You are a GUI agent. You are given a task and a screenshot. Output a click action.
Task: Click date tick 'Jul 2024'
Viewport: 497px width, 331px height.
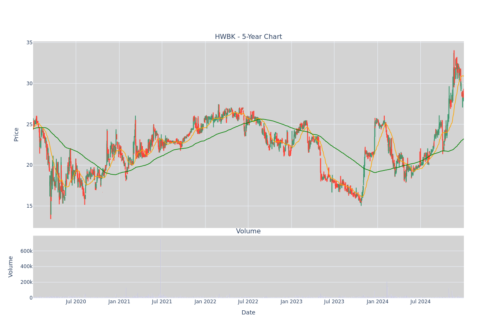click(x=420, y=302)
